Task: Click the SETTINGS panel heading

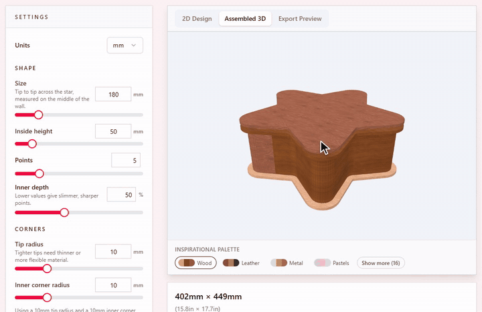Action: tap(31, 17)
